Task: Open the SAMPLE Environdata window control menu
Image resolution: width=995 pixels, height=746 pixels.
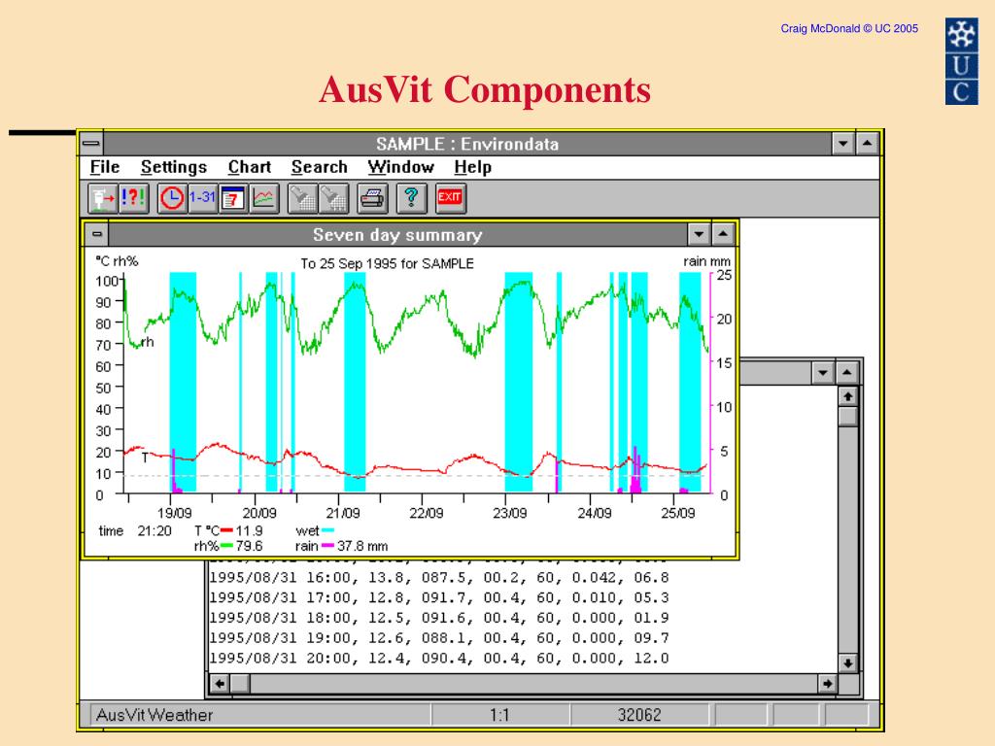Action: (91, 144)
